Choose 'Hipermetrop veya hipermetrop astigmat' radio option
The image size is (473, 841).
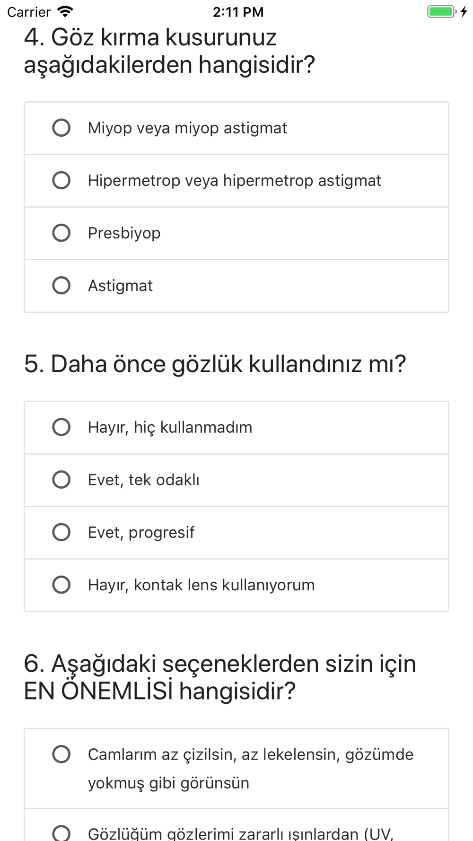pos(61,180)
